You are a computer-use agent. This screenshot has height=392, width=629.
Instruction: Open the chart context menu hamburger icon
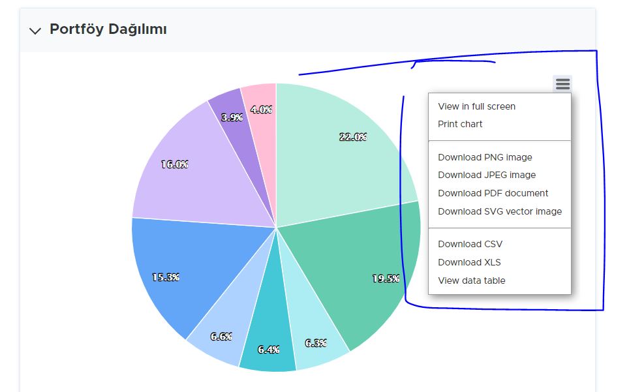coord(562,84)
